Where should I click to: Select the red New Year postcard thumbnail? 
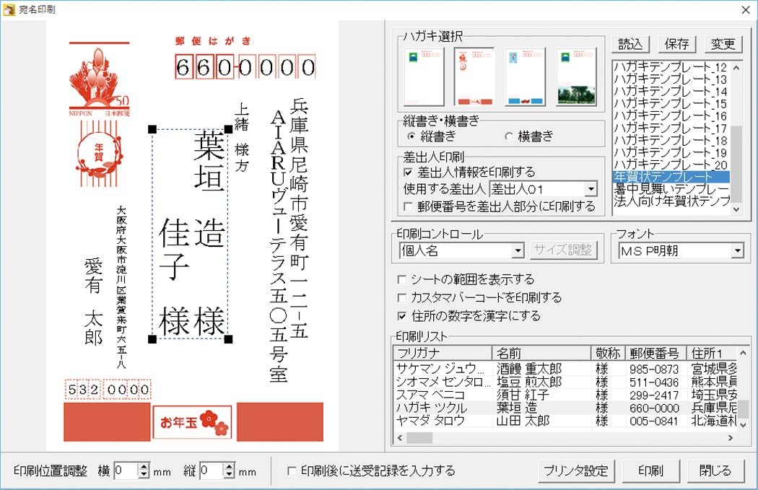coord(474,77)
